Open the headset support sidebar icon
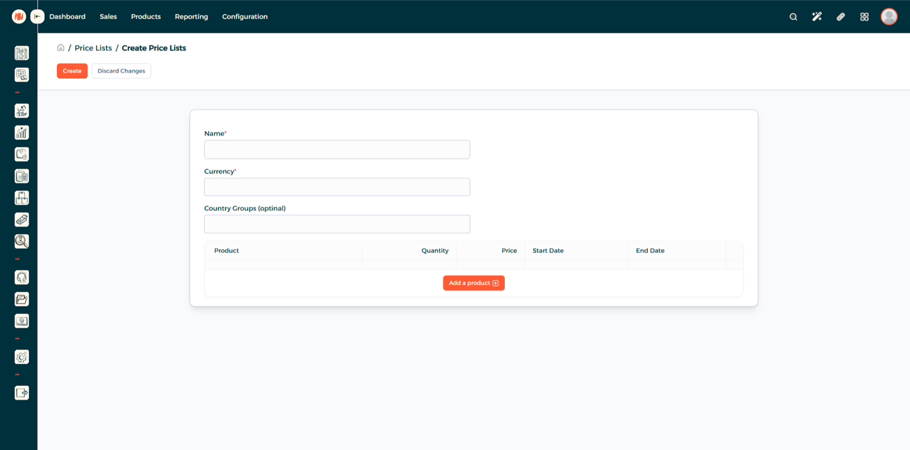This screenshot has height=450, width=910. tap(22, 278)
